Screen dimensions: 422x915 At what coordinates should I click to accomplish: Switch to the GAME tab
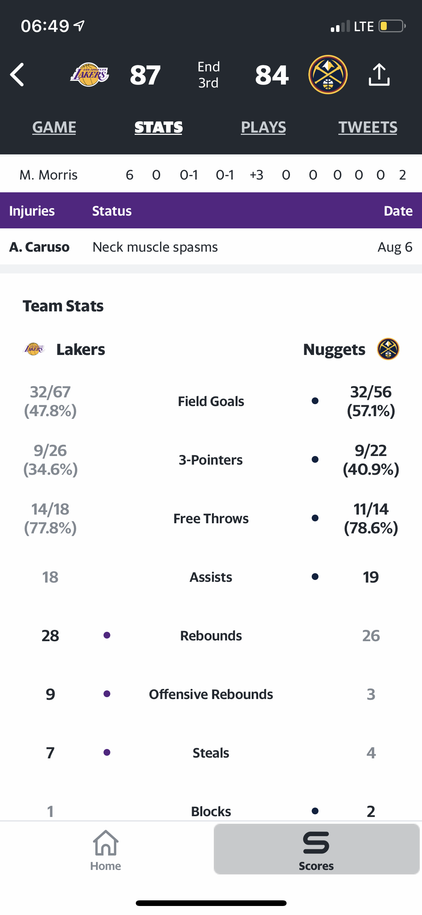54,127
